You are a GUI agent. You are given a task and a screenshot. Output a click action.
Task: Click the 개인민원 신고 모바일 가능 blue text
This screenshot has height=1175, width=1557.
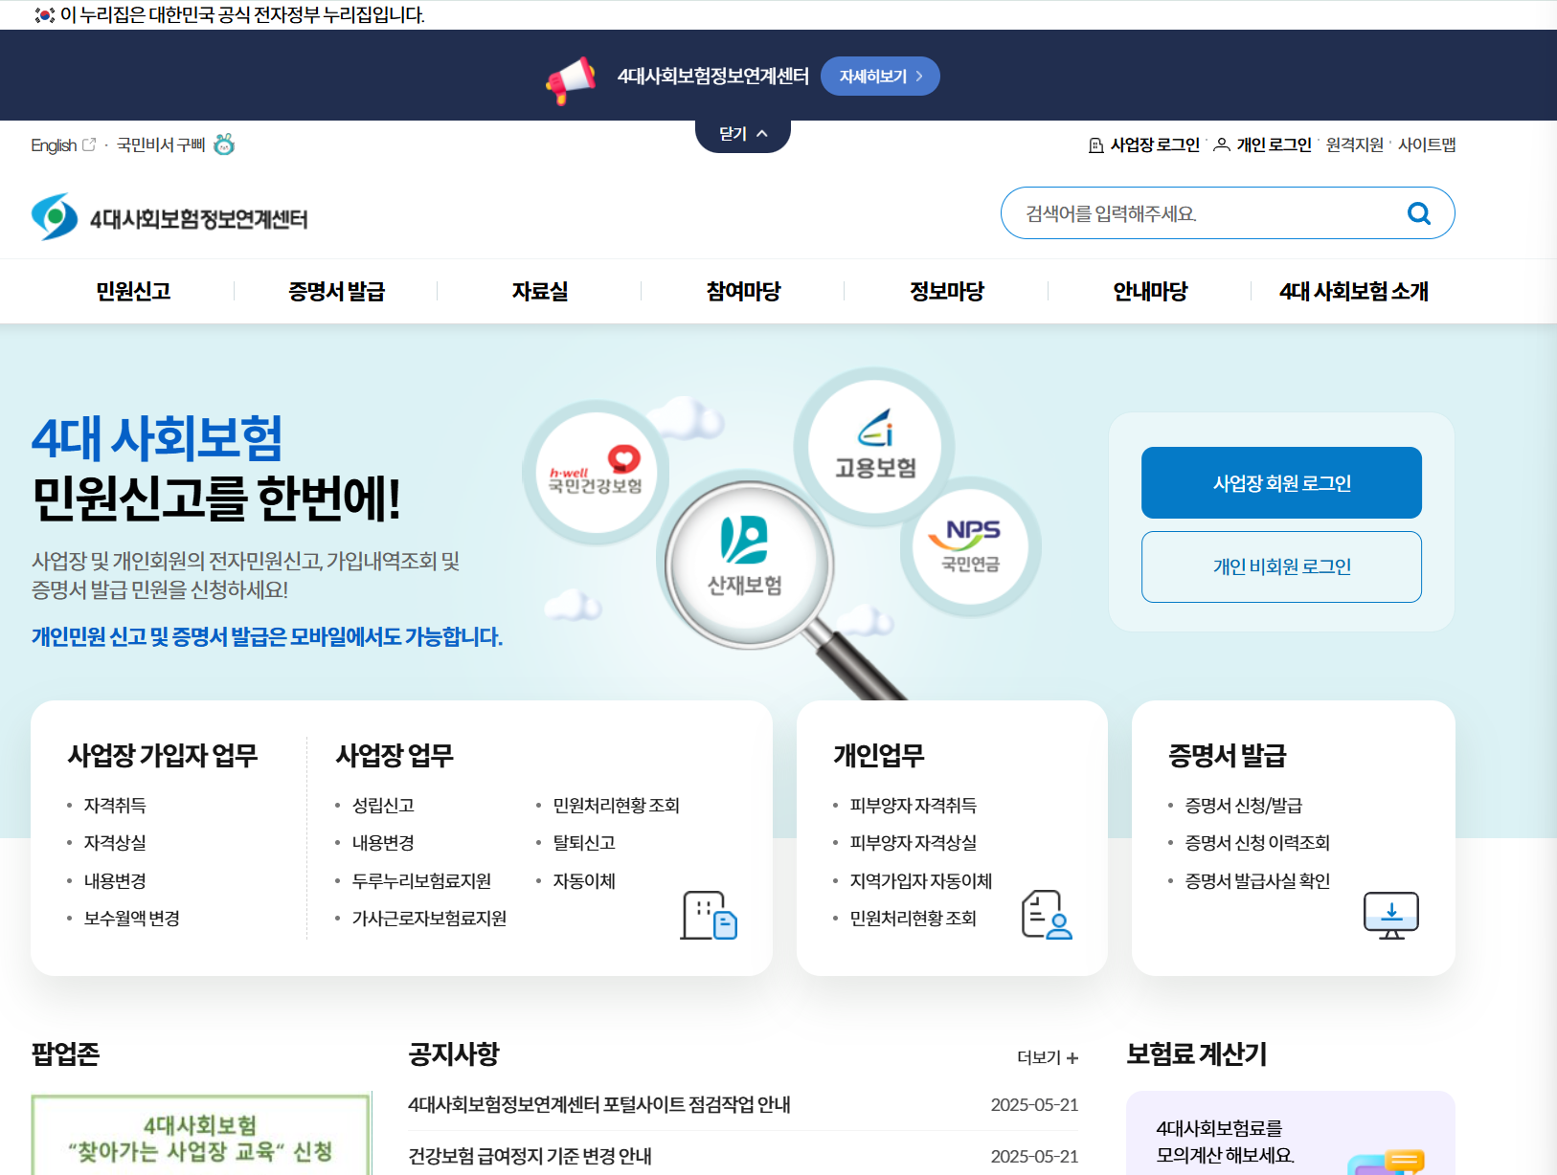coord(267,637)
